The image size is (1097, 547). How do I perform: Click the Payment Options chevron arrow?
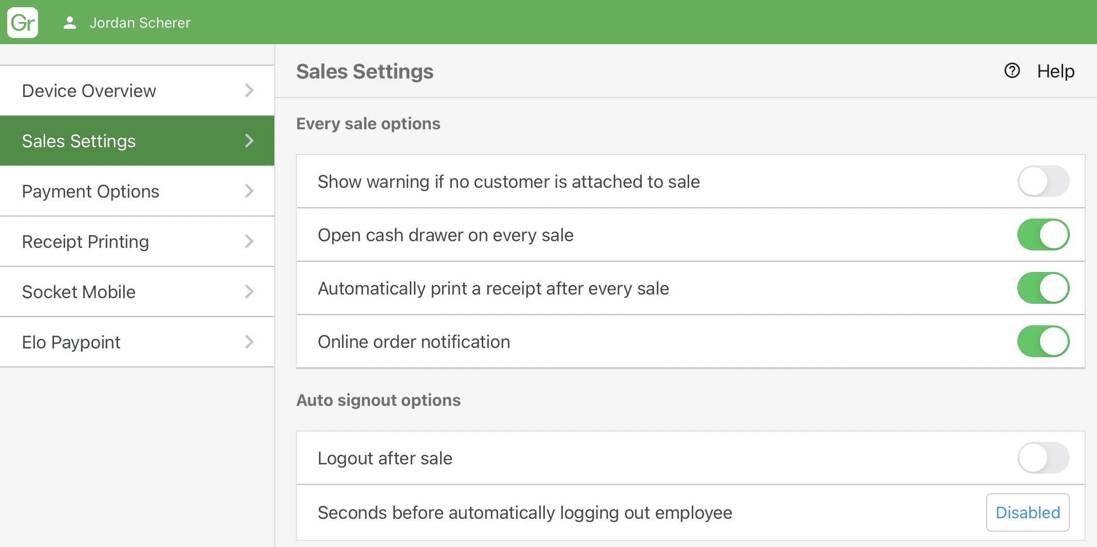[x=249, y=191]
